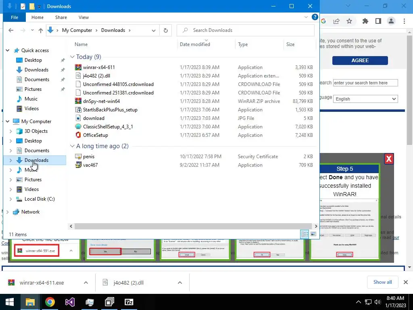Image resolution: width=413 pixels, height=310 pixels.
Task: Open Chrome extensions puzzle icon
Action: pyautogui.click(x=365, y=21)
